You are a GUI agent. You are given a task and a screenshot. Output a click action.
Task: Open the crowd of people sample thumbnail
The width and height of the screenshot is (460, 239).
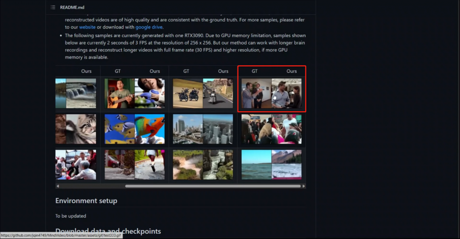click(x=271, y=129)
